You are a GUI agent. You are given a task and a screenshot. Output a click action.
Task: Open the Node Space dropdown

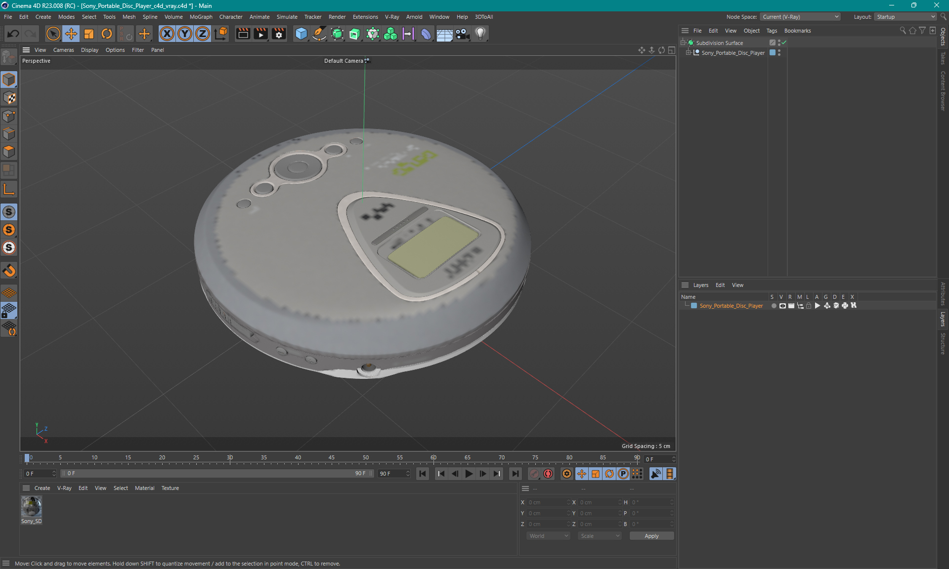coord(800,17)
